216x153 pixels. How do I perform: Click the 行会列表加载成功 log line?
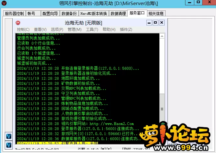point(36,48)
